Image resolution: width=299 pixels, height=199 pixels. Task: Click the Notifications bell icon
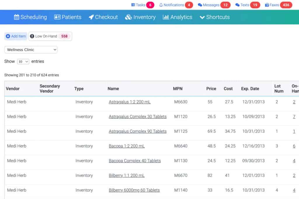click(x=161, y=5)
